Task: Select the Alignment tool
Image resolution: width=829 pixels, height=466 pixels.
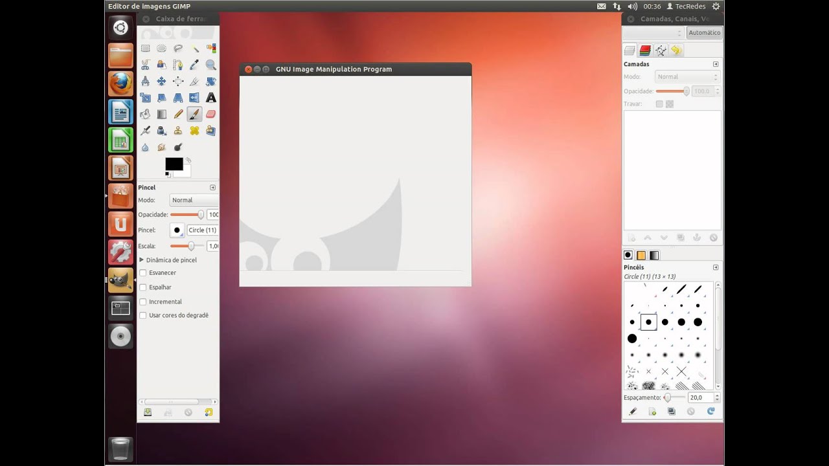Action: (178, 82)
